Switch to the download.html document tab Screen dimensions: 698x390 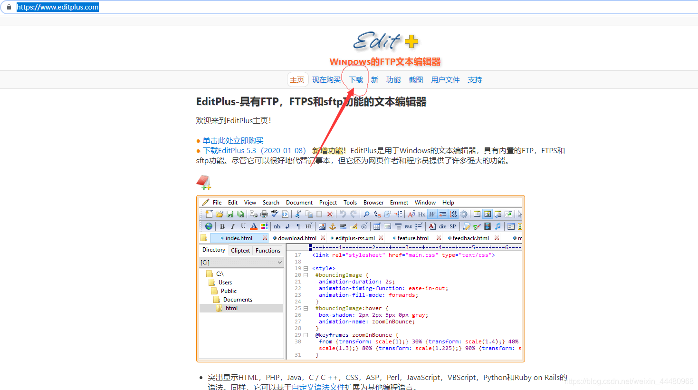click(297, 238)
